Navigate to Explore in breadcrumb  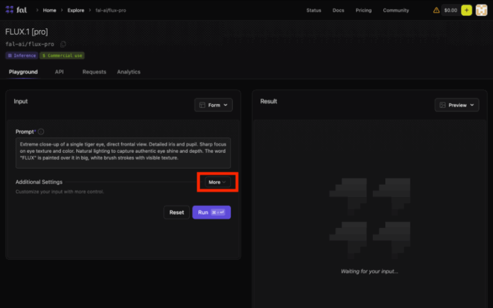pyautogui.click(x=76, y=10)
